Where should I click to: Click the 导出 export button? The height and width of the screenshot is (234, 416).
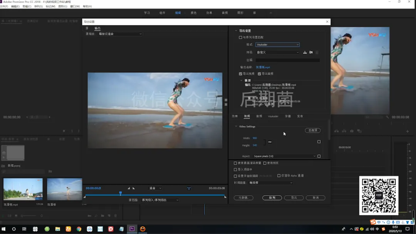pos(294,198)
